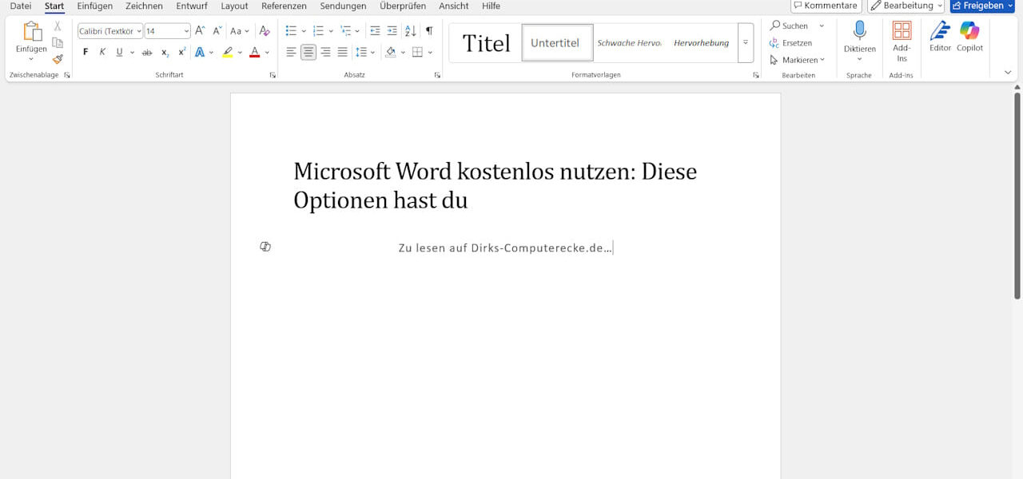Click the paragraph shading paint bucket
The width and height of the screenshot is (1023, 479).
click(390, 53)
